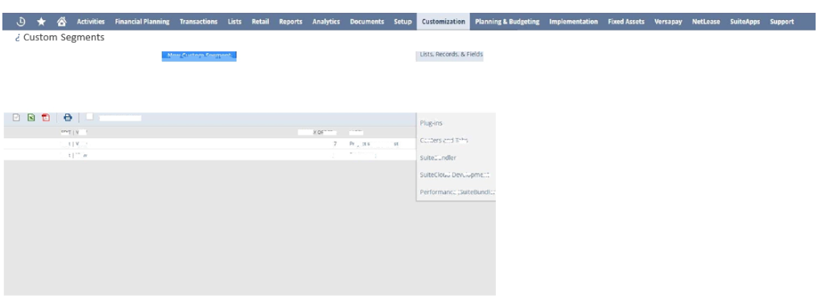Viewport: 826px width, 301px height.
Task: Open the Setup menu
Action: (403, 22)
